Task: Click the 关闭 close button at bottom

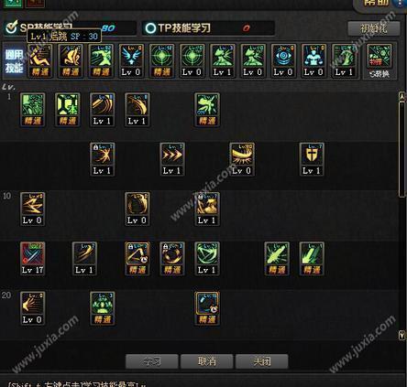Action: pos(262,361)
